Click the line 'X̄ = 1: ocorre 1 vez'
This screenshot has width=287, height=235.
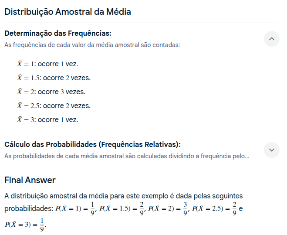(x=47, y=64)
